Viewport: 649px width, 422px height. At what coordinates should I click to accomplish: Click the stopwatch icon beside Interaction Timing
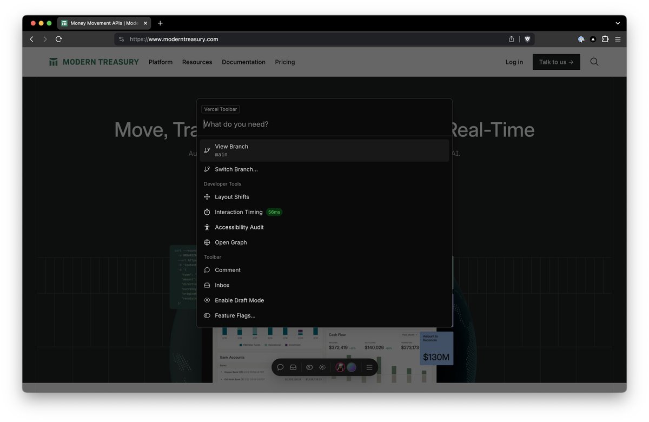207,212
